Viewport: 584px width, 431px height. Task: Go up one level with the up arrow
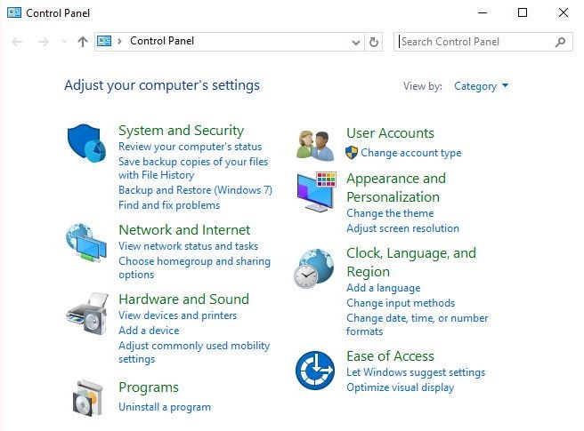83,41
